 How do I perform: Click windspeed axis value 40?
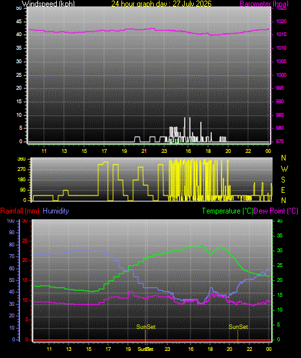coord(19,34)
